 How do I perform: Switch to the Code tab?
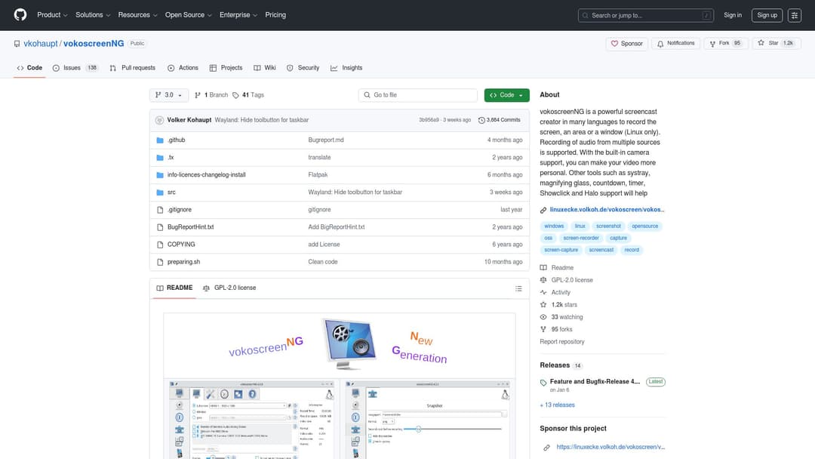click(29, 68)
